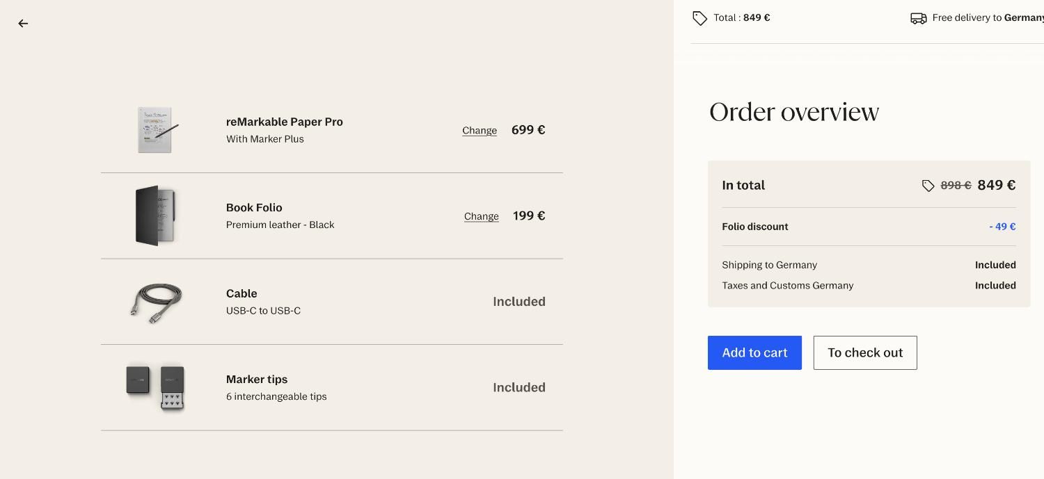Open the Book Folio product image
The width and height of the screenshot is (1044, 479).
pos(156,216)
